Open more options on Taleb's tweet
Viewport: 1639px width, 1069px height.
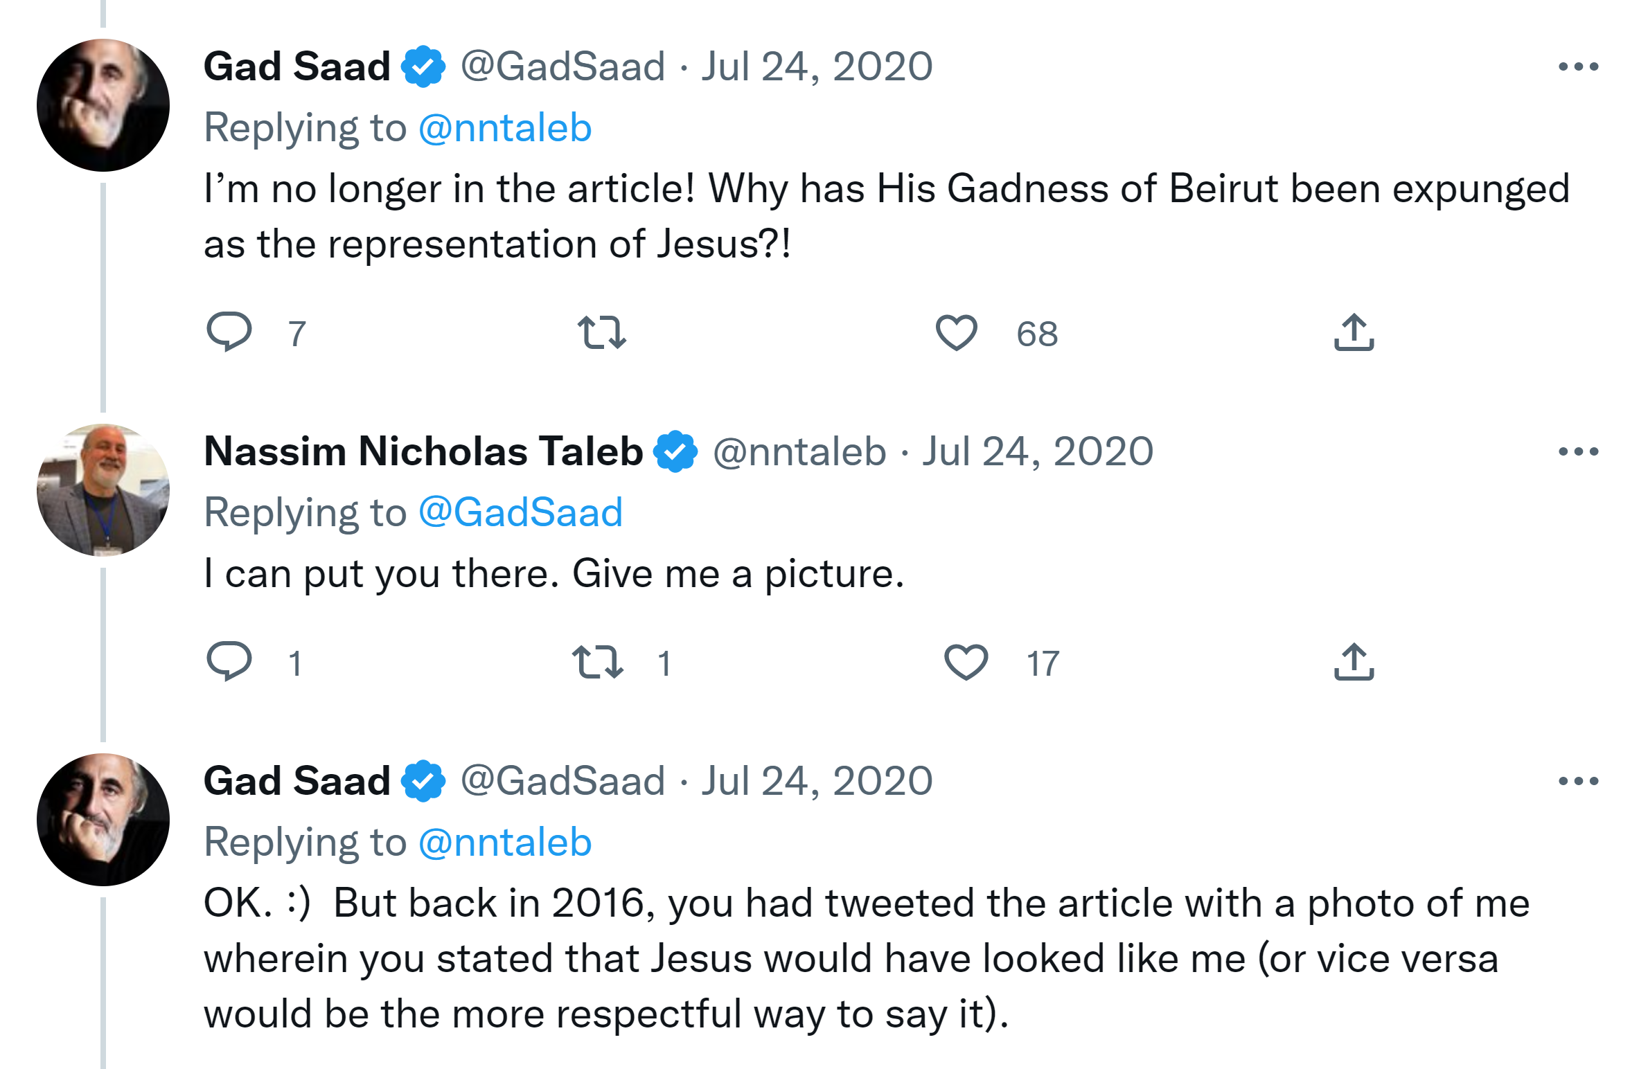tap(1578, 451)
